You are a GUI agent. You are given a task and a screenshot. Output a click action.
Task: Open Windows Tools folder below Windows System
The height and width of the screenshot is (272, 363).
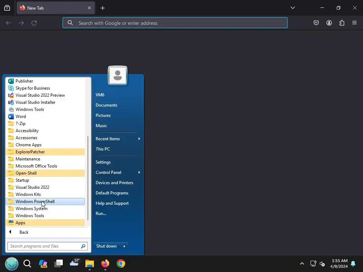[x=45, y=216]
